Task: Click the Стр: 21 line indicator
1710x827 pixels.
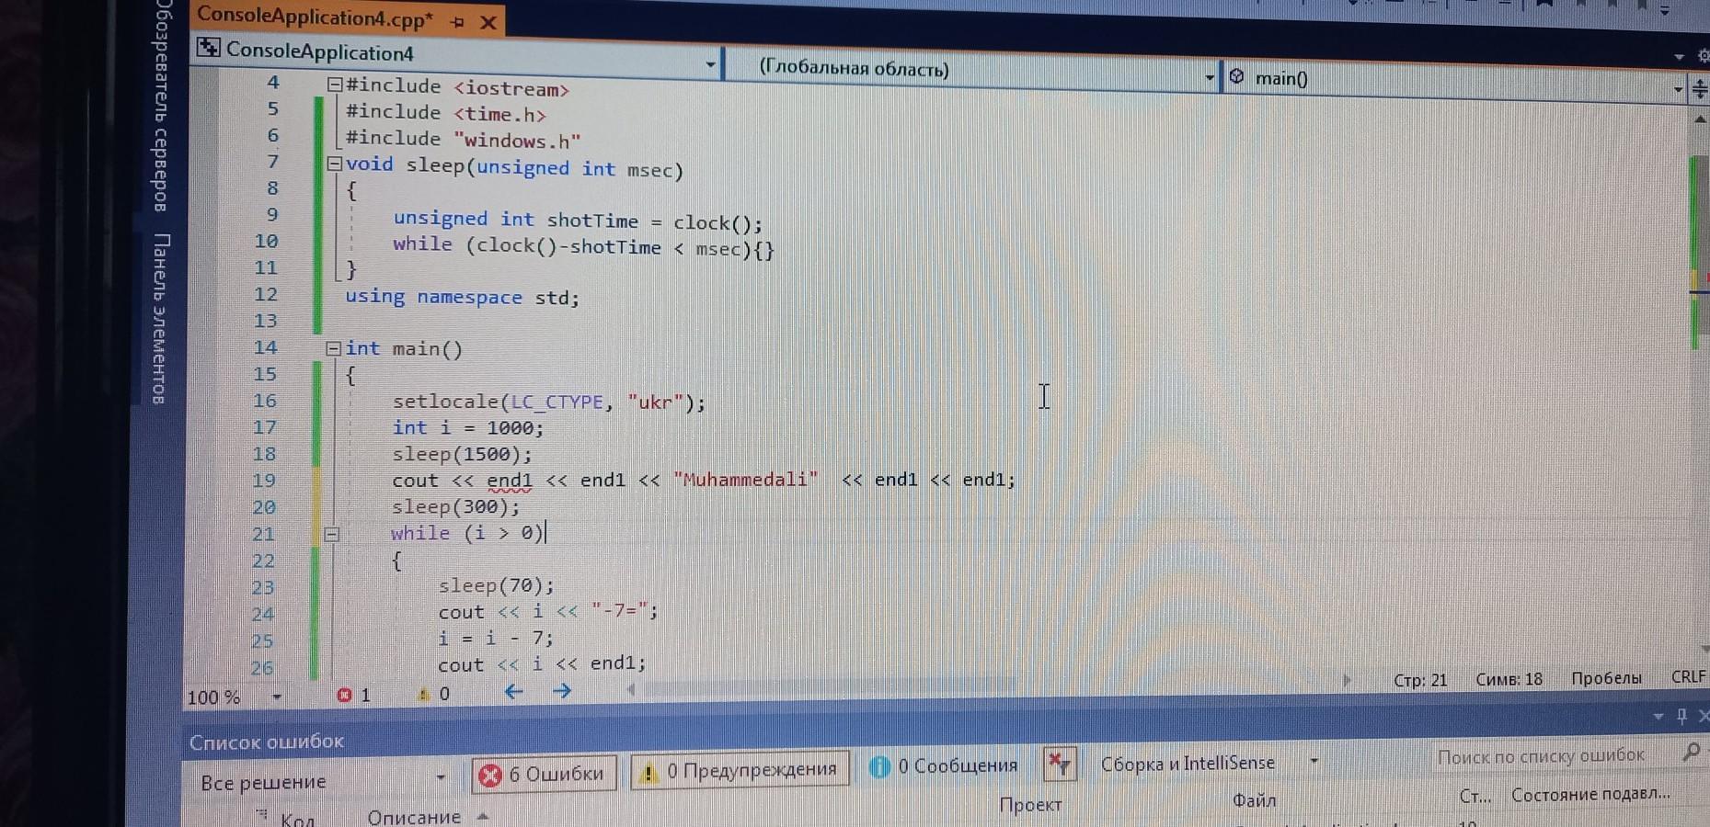Action: pyautogui.click(x=1420, y=681)
